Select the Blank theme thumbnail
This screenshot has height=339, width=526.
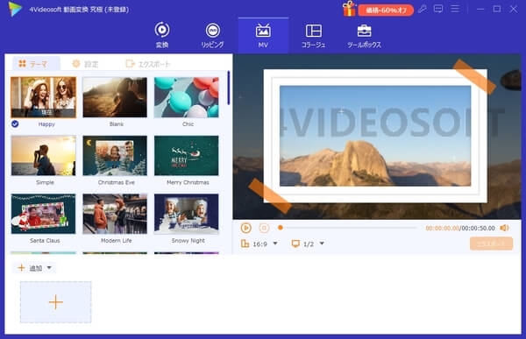(115, 97)
